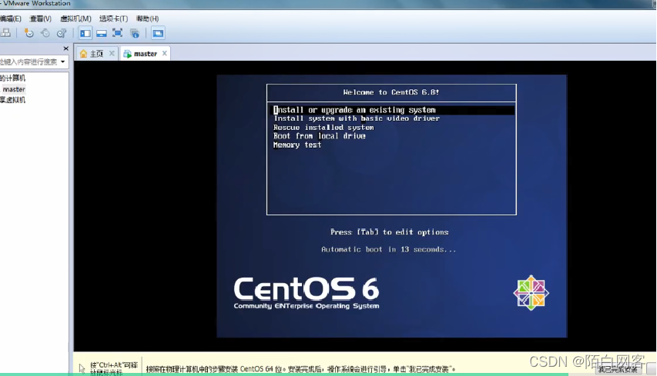Viewport: 657px width, 376px height.
Task: Click the home icon on 主页 tab
Action: pyautogui.click(x=83, y=54)
